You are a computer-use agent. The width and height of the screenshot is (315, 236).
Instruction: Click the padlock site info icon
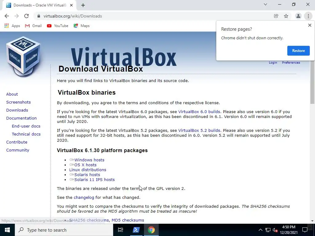coord(39,16)
